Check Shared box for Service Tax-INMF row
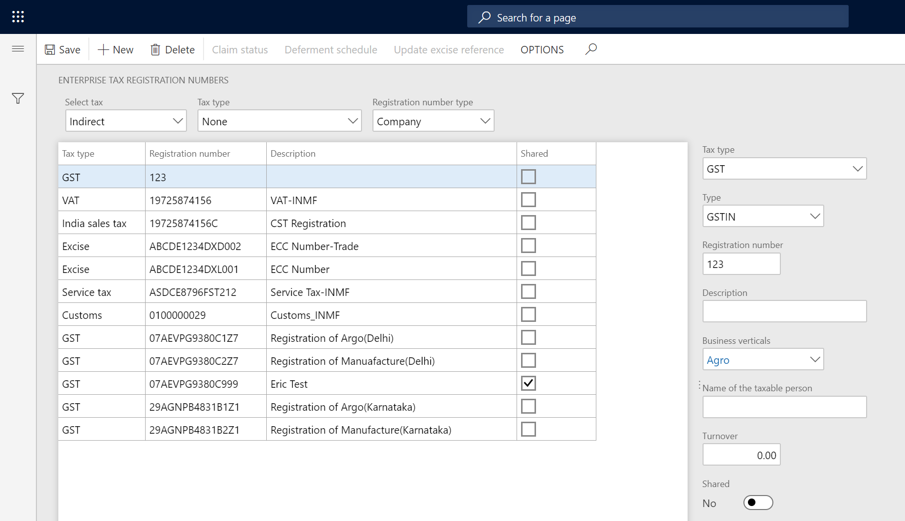The width and height of the screenshot is (905, 521). click(x=529, y=291)
